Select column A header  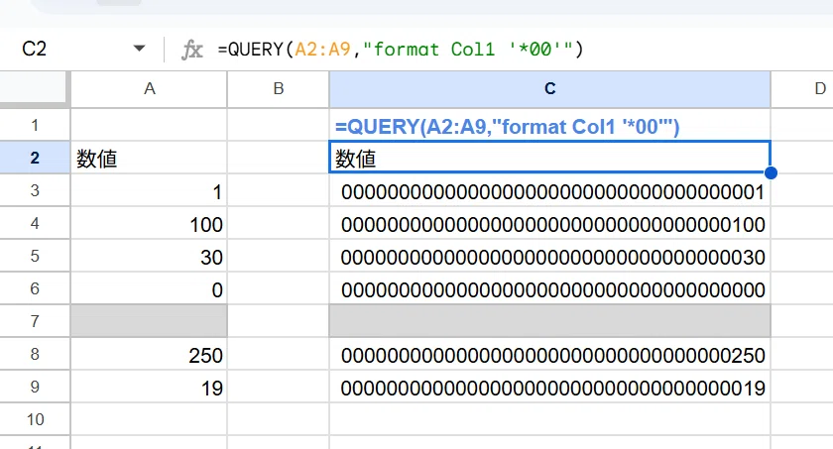(x=150, y=89)
